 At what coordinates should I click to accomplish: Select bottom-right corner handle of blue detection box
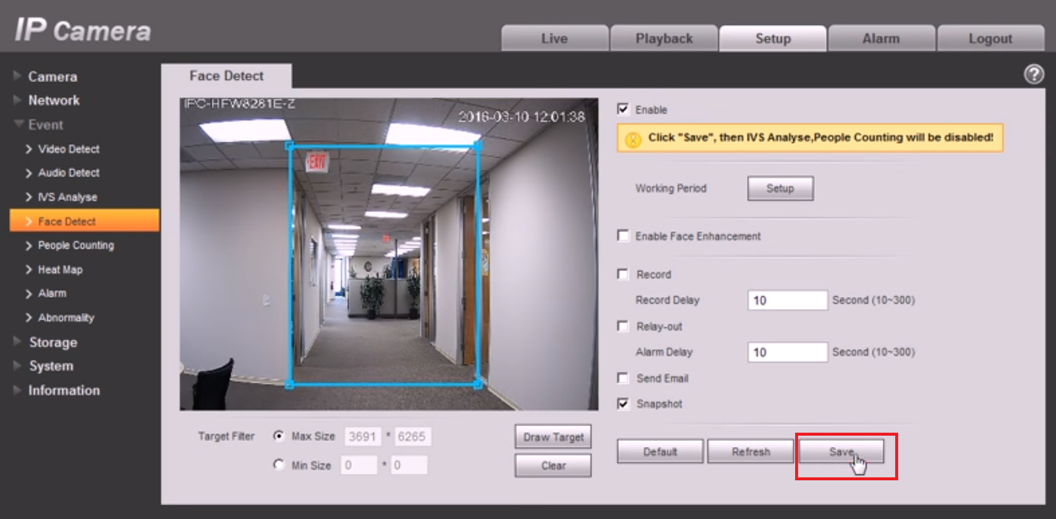click(478, 384)
